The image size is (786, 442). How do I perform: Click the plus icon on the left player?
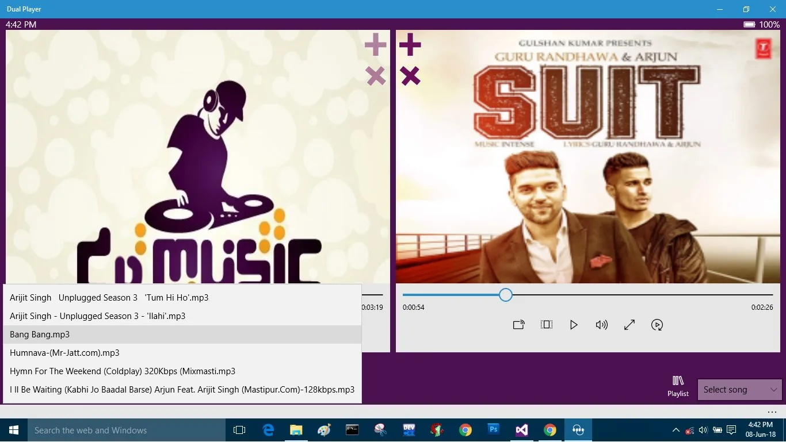tap(375, 44)
